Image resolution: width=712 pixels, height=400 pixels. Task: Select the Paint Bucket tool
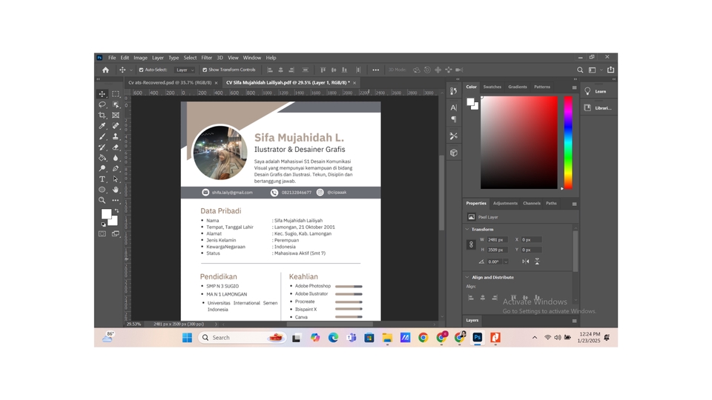(102, 158)
